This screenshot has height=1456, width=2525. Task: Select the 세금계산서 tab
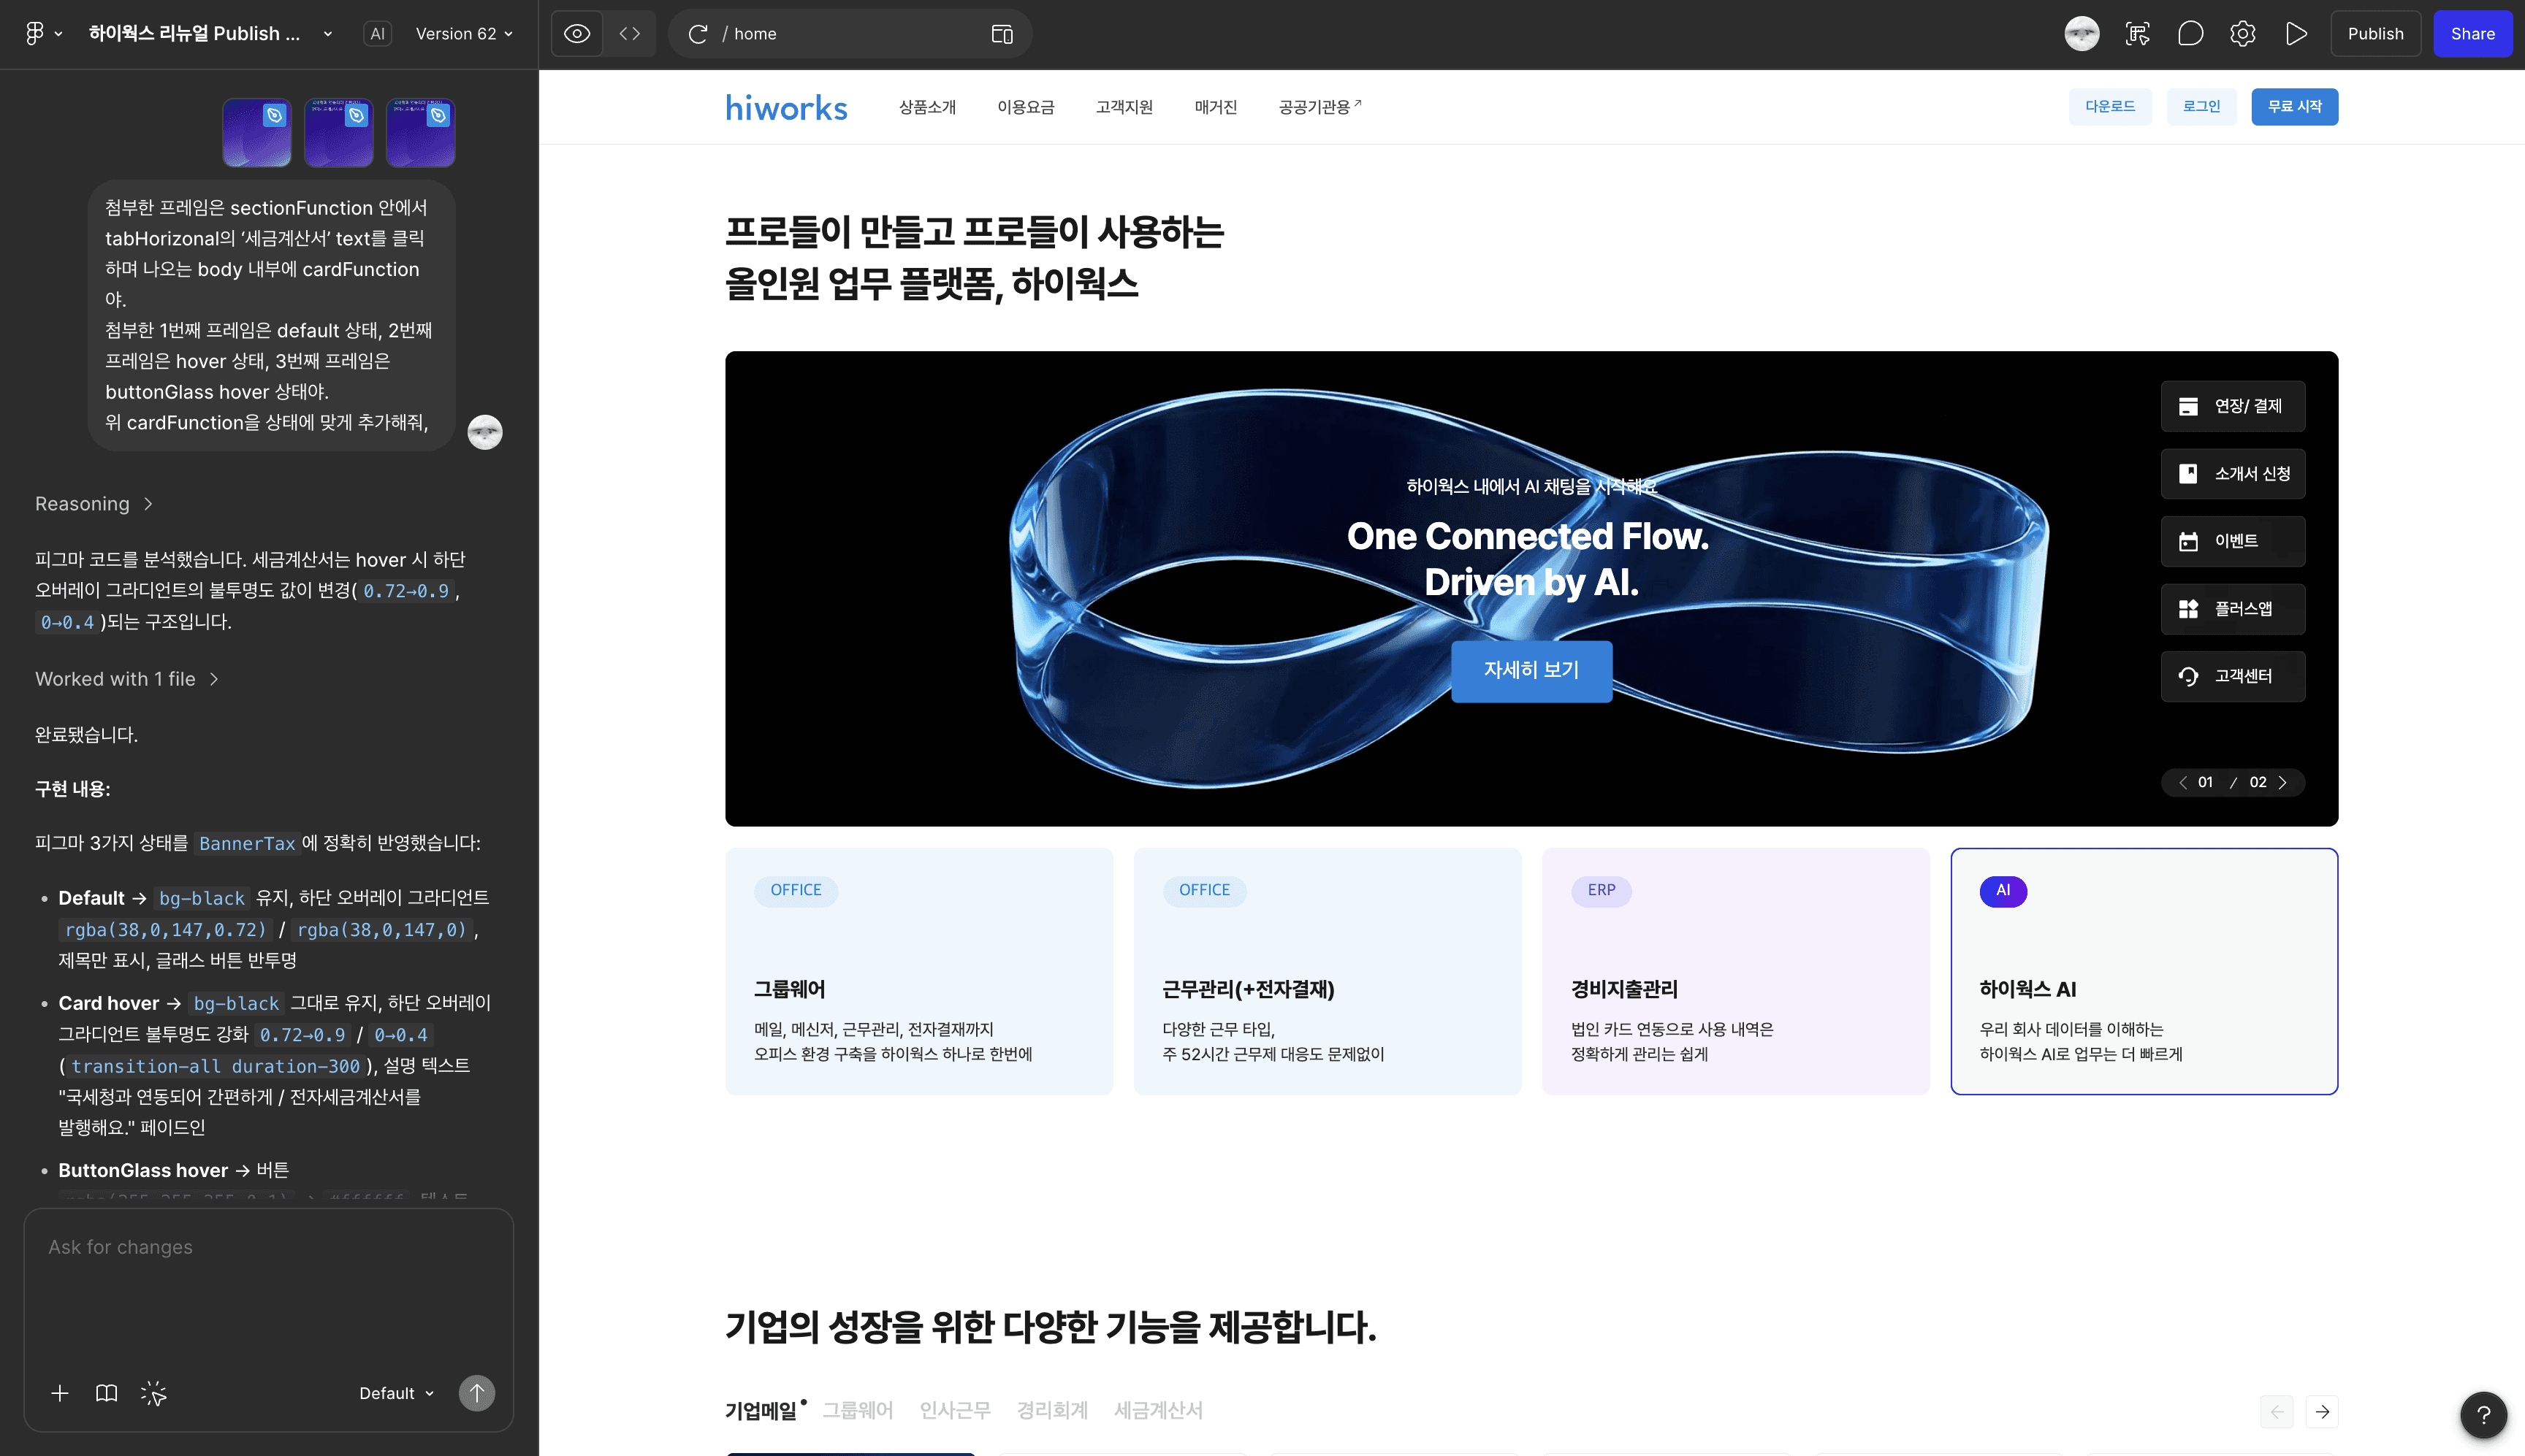(x=1157, y=1410)
